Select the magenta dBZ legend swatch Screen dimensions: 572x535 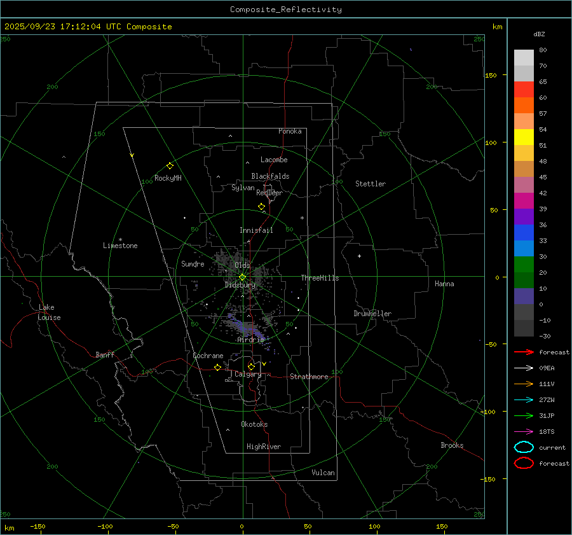coord(524,200)
